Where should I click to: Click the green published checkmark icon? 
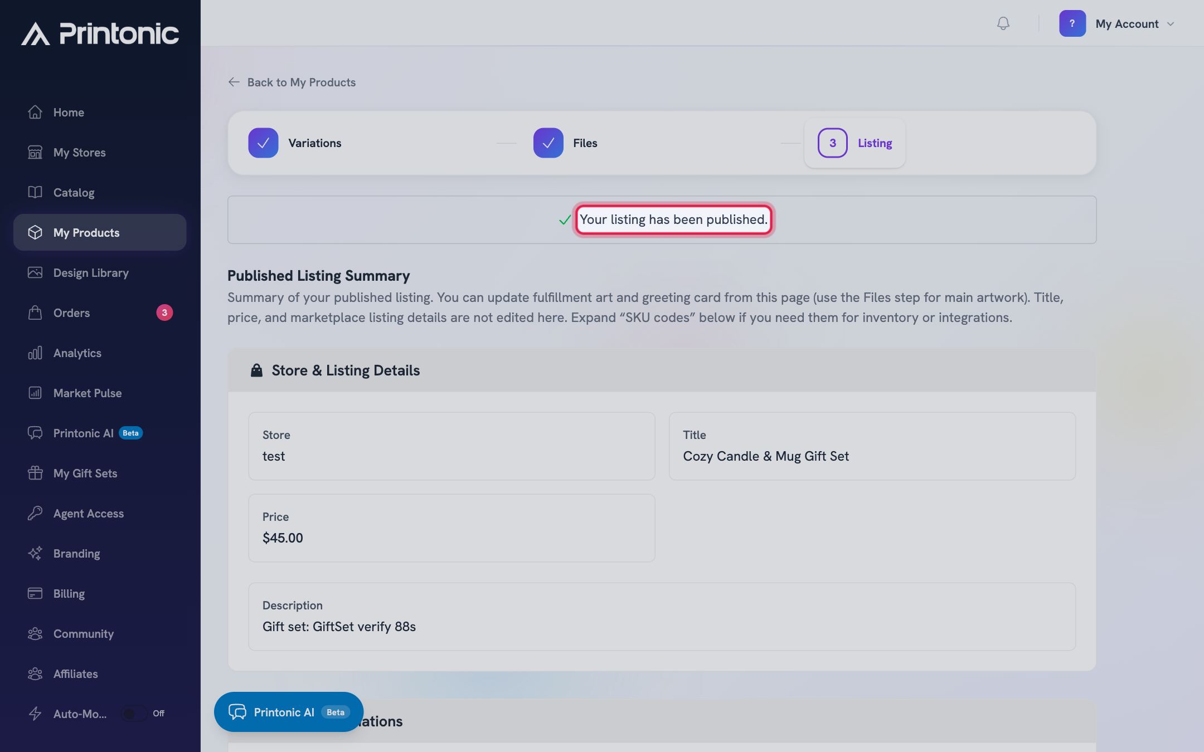[x=565, y=220]
